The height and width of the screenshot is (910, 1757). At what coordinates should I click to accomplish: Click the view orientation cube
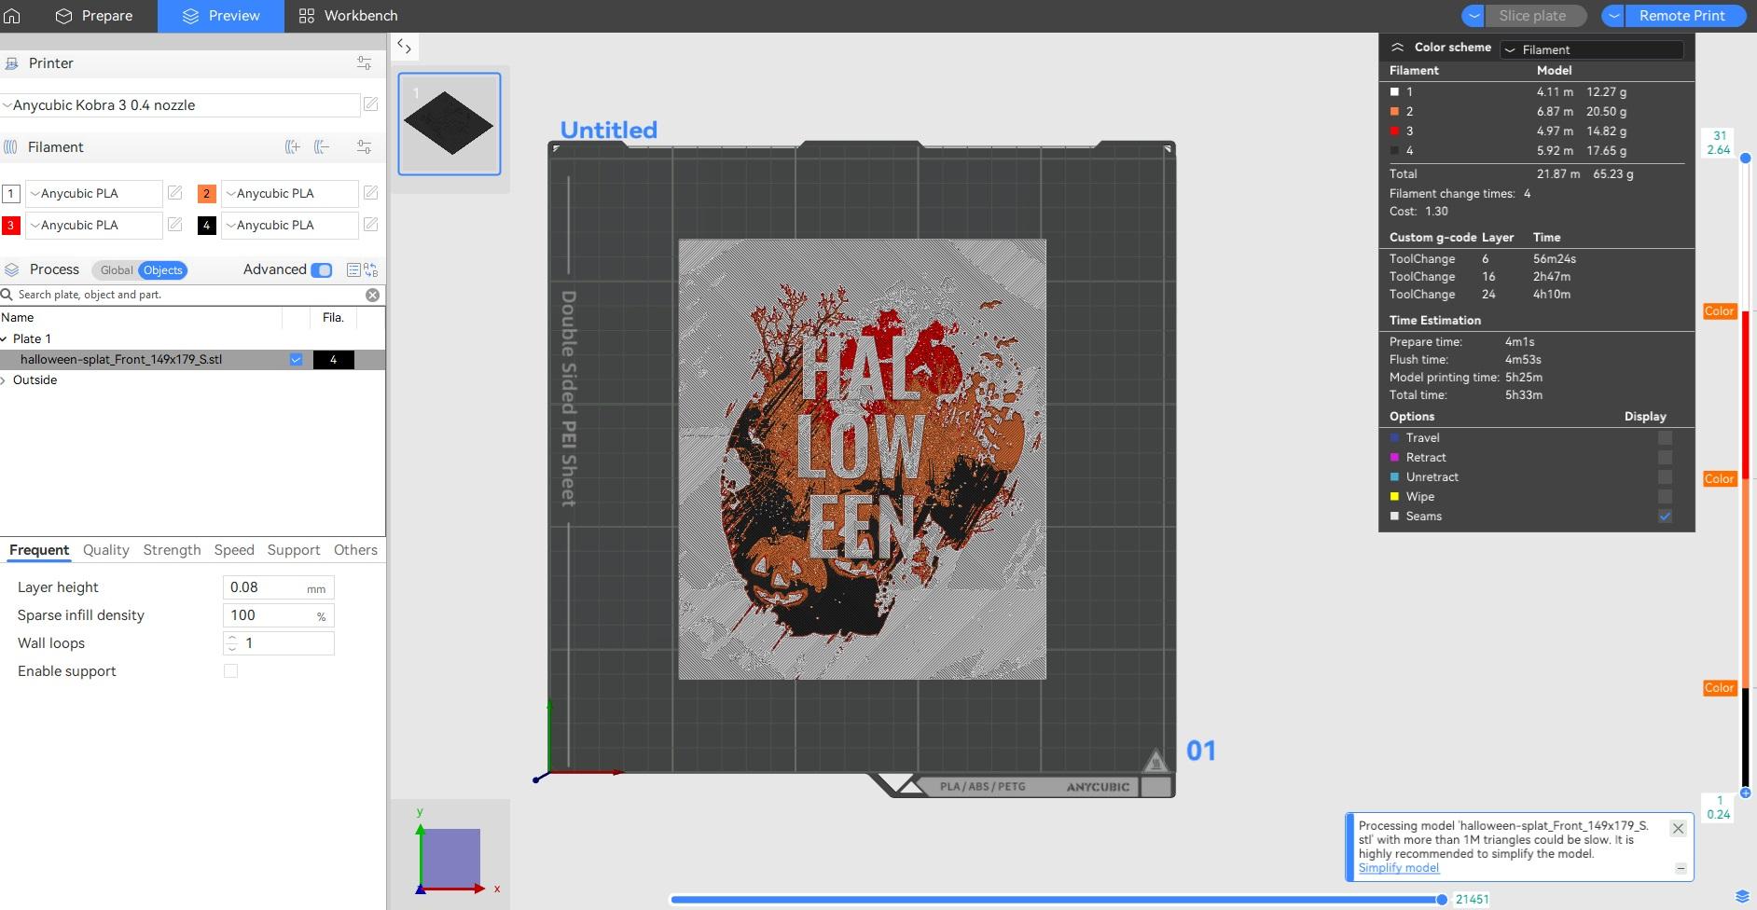452,858
